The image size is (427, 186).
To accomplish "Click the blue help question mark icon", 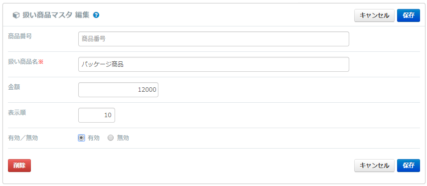I will pyautogui.click(x=96, y=15).
